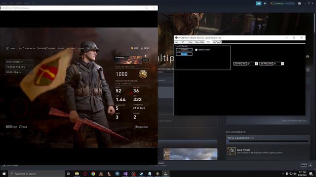Open Task View from the taskbar

[x=69, y=174]
